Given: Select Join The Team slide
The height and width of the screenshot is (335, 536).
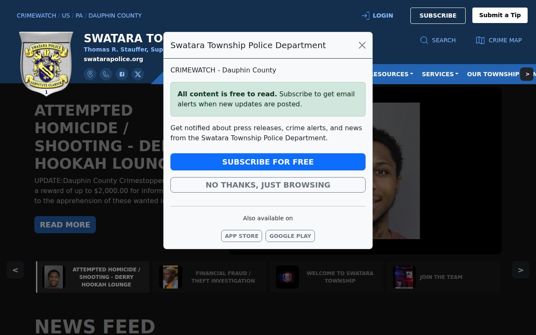Looking at the screenshot, I should click(443, 277).
